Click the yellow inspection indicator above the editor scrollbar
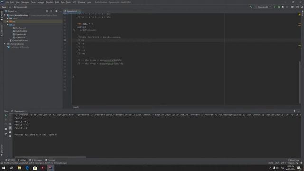This screenshot has width=304, height=171. coord(299,15)
